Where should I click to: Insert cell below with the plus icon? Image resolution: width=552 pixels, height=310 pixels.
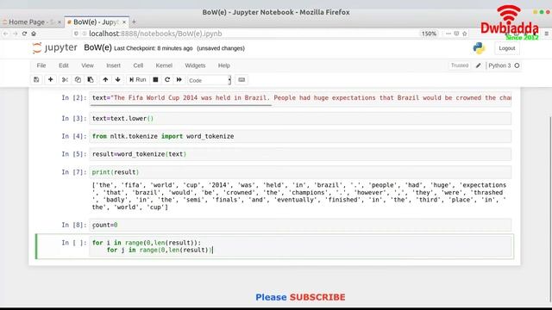50,80
